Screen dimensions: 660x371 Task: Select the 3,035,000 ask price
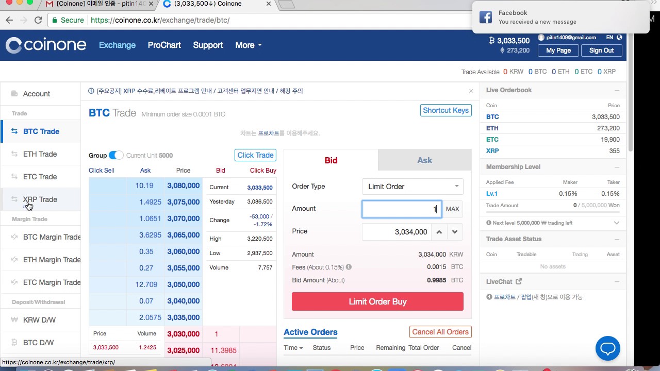pos(183,317)
